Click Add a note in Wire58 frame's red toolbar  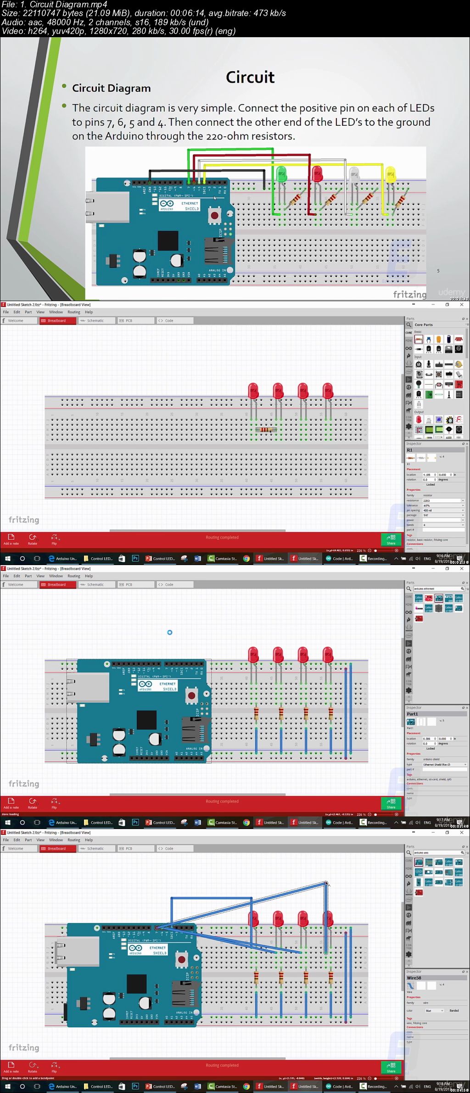click(x=11, y=1067)
